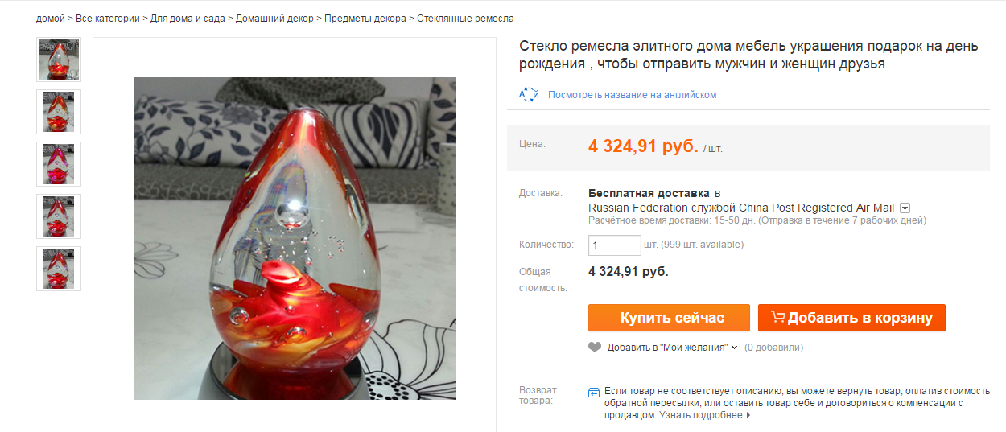
Task: Select the first product thumbnail
Action: [59, 60]
